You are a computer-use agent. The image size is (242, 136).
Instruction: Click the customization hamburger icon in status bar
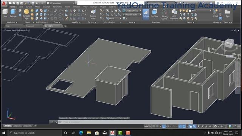click(239, 126)
